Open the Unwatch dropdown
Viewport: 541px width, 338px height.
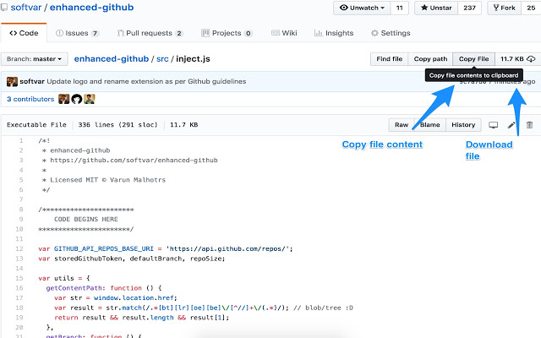click(x=362, y=8)
